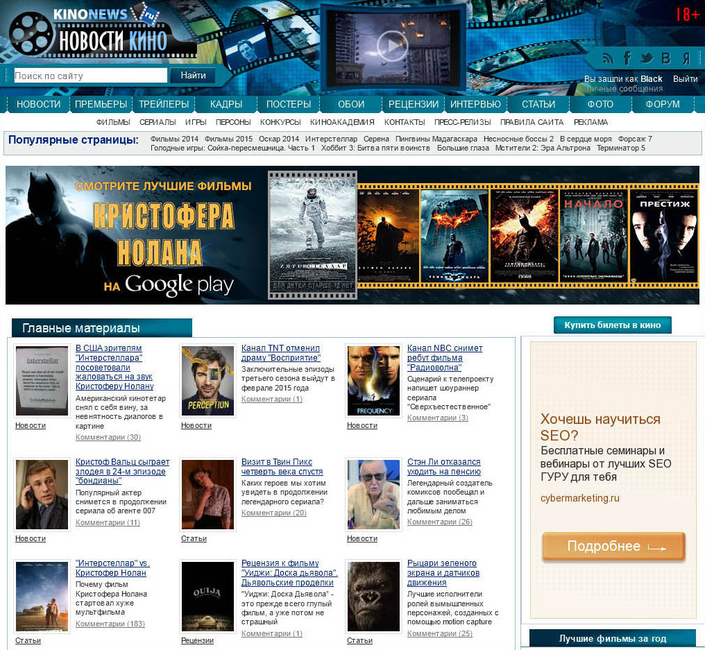Image resolution: width=705 pixels, height=650 pixels.
Task: Open the СТАТЬИ menu tab
Action: click(x=538, y=104)
